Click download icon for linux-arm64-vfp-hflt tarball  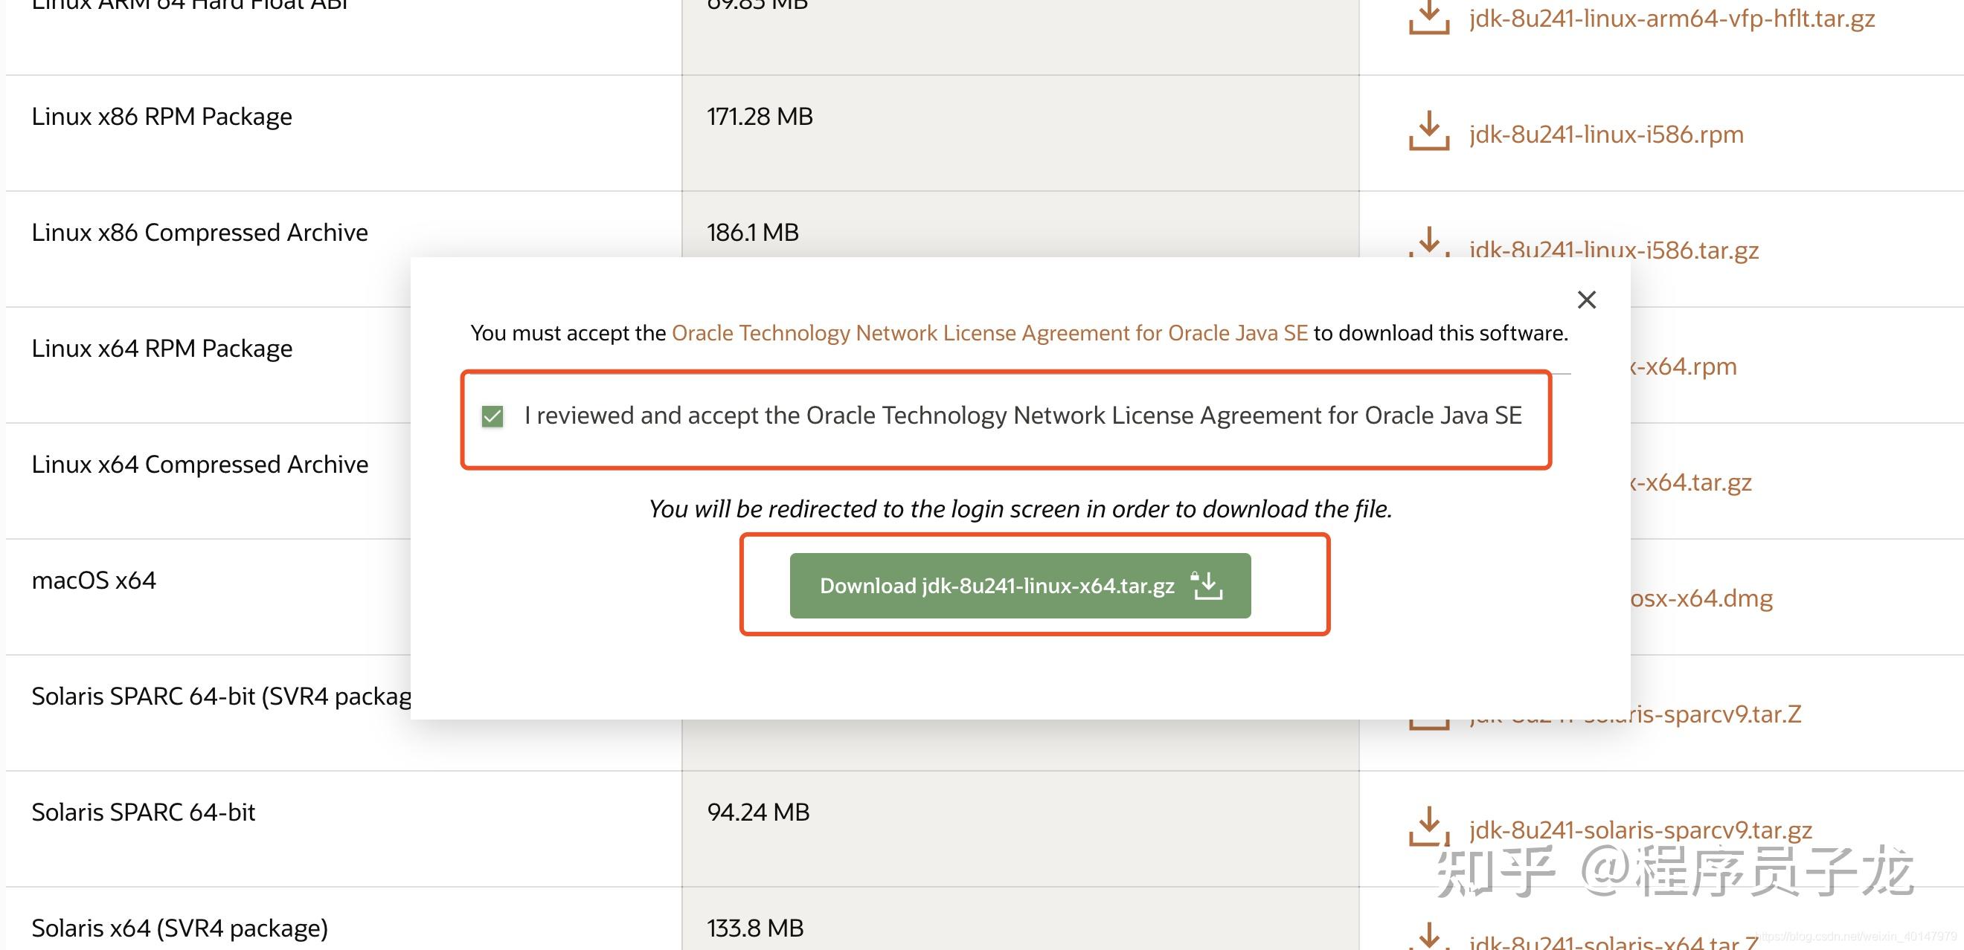pos(1428,19)
